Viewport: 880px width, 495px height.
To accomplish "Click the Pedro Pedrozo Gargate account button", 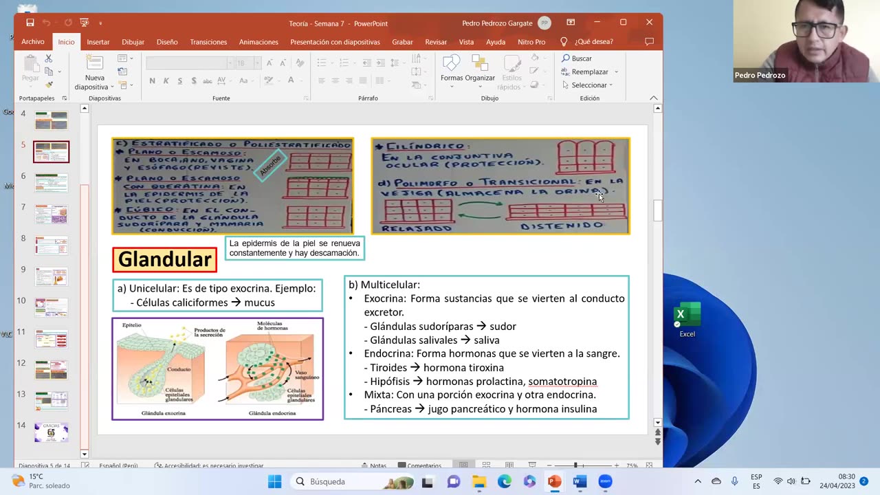I will pos(507,23).
